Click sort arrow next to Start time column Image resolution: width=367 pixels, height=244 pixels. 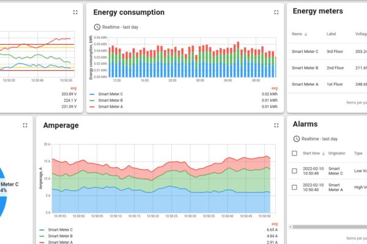(x=323, y=153)
